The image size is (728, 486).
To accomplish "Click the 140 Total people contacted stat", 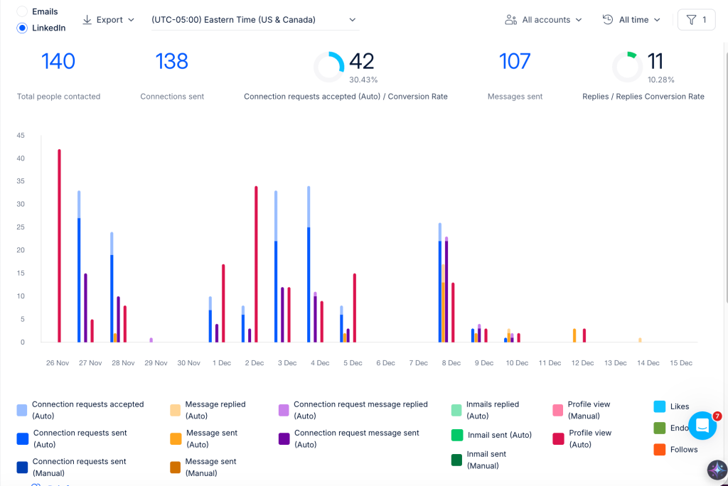I will pyautogui.click(x=58, y=61).
